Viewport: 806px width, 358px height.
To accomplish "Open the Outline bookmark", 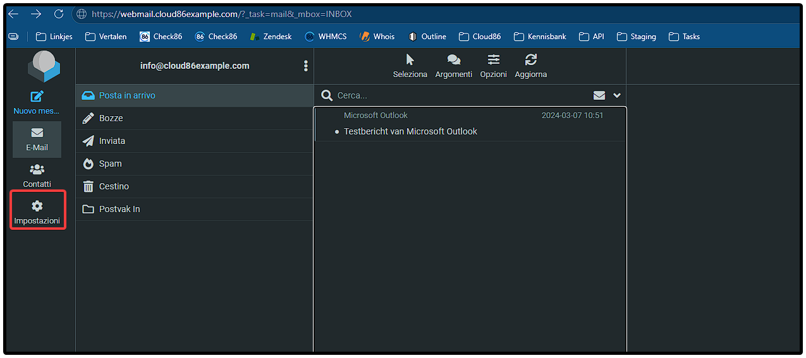I will (x=427, y=37).
